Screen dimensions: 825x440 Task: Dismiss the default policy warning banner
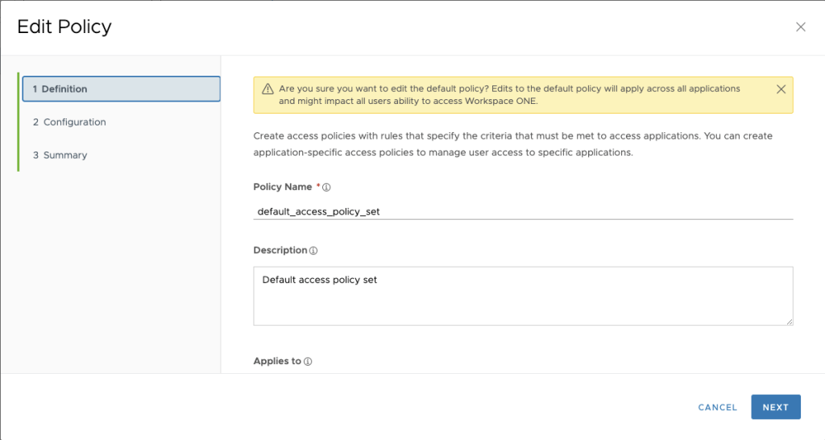781,89
